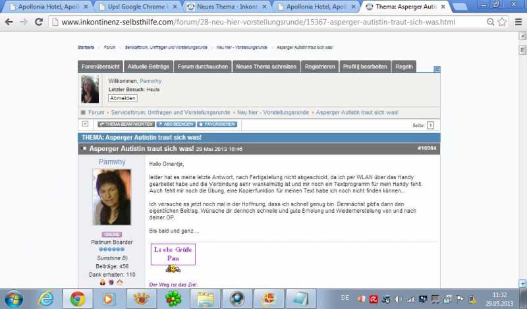Click the URL address bar
The image size is (527, 309).
click(x=263, y=22)
